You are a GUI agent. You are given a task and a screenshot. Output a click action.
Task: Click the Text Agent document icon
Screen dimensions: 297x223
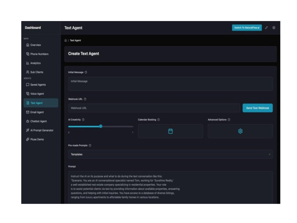(x=28, y=103)
